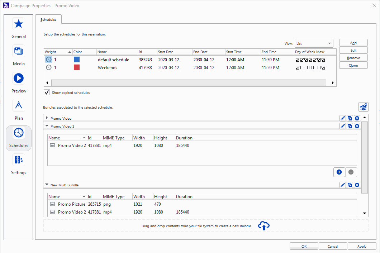Edit the Promo Video 2 bundle
This screenshot has width=380, height=253.
click(343, 126)
